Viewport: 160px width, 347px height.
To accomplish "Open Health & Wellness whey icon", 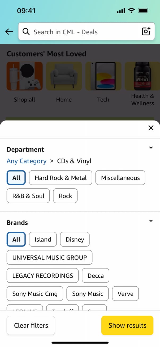I will pyautogui.click(x=142, y=76).
